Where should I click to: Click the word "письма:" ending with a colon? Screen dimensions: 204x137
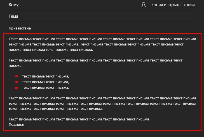click(16, 66)
